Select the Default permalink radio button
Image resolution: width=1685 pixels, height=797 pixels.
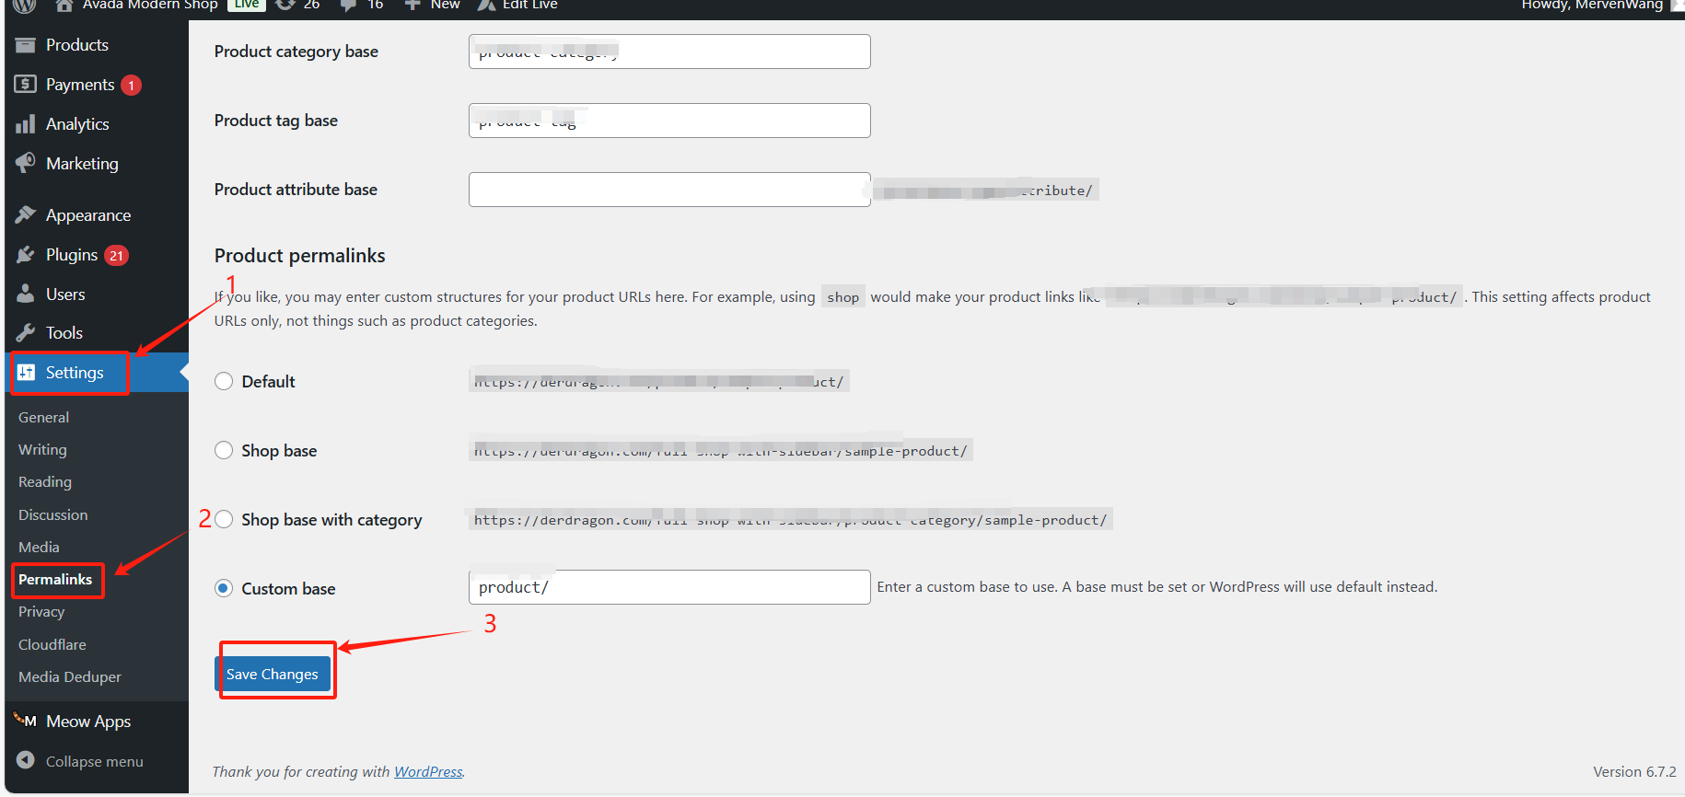224,382
